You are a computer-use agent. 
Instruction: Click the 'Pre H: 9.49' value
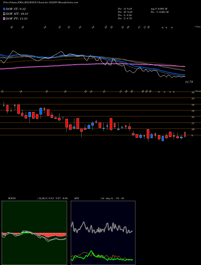click(125, 12)
